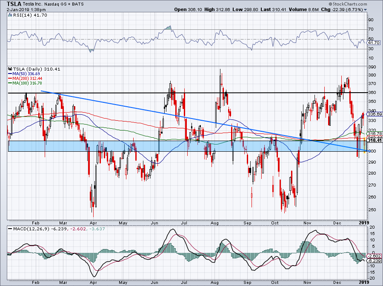Image resolution: width=383 pixels, height=286 pixels.
Task: Click the blue MA(50) legend line marker
Action: (x=10, y=74)
